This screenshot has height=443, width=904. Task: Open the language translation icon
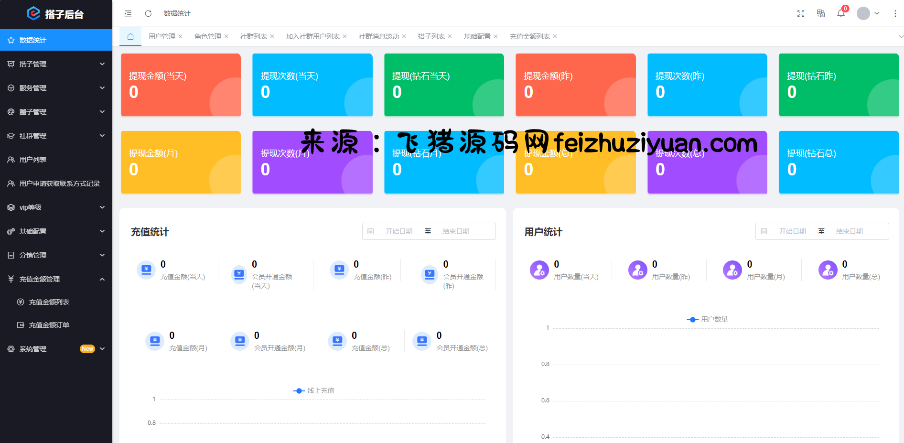[x=821, y=13]
